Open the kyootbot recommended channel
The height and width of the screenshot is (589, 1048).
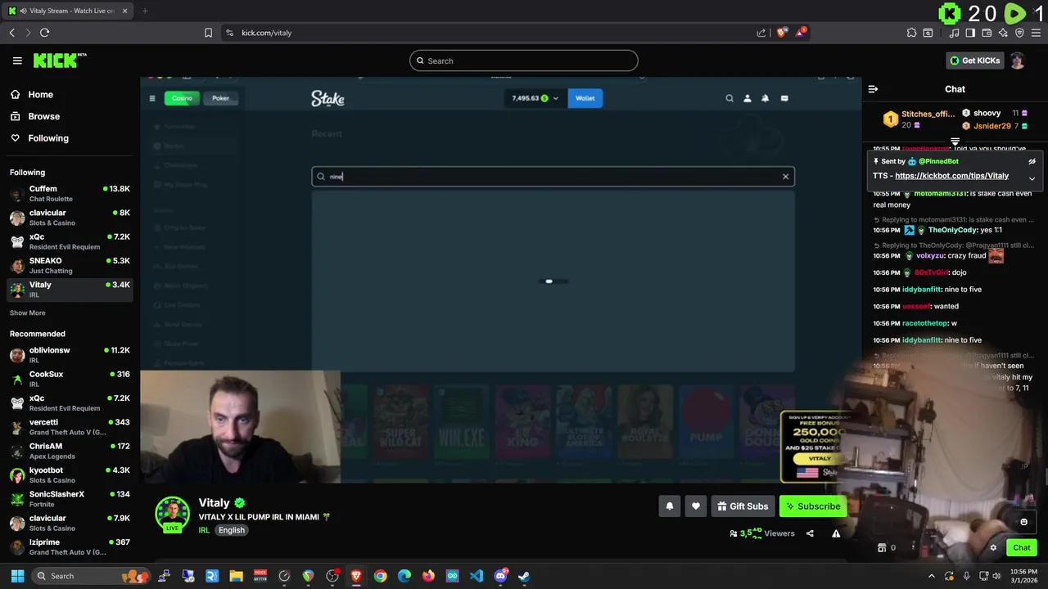click(x=70, y=475)
